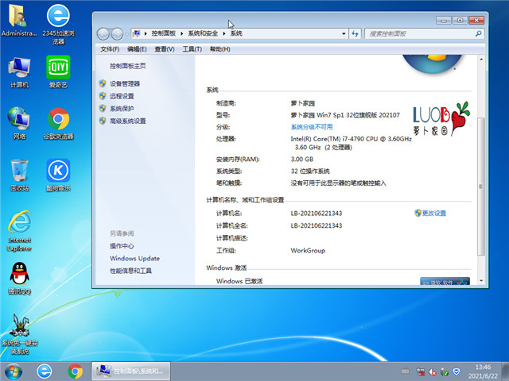Open the 查看(V) menu
Image resolution: width=509 pixels, height=381 pixels.
165,49
